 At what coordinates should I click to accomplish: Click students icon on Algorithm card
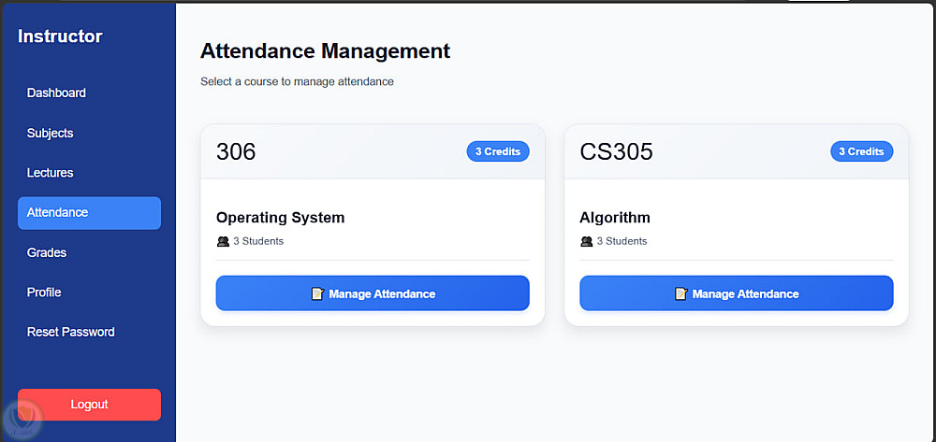587,241
